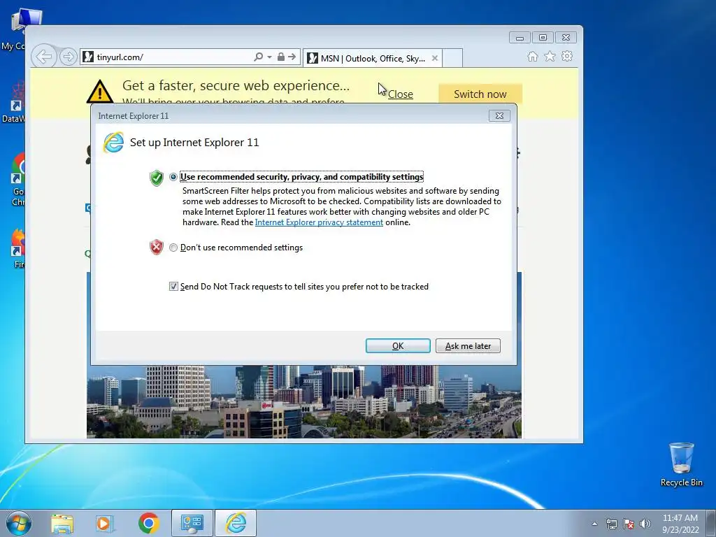Click the network tray icon
The image size is (716, 537).
pyautogui.click(x=611, y=524)
